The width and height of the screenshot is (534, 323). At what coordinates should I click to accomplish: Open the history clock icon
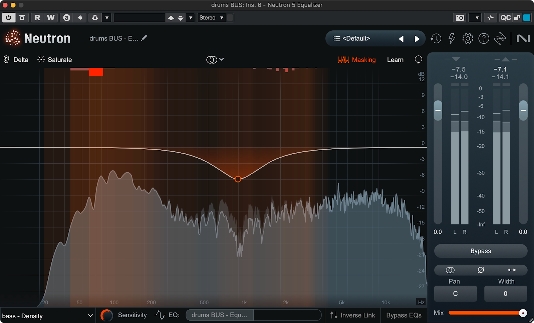[436, 39]
